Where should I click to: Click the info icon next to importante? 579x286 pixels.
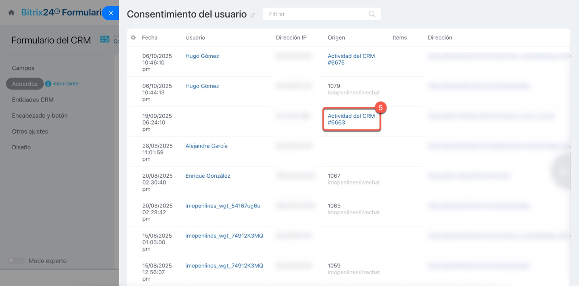click(48, 84)
